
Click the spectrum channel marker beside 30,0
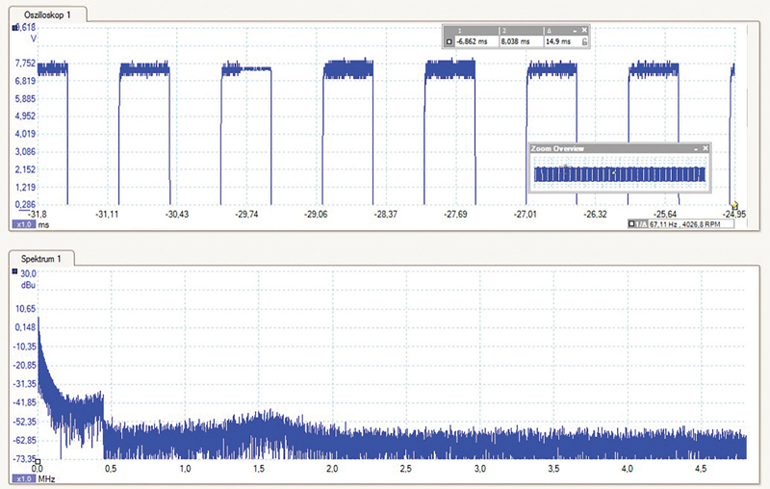point(14,271)
